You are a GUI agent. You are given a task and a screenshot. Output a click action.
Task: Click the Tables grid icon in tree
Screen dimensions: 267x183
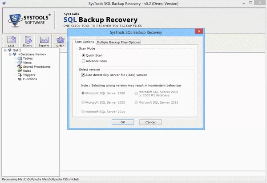tap(20, 58)
